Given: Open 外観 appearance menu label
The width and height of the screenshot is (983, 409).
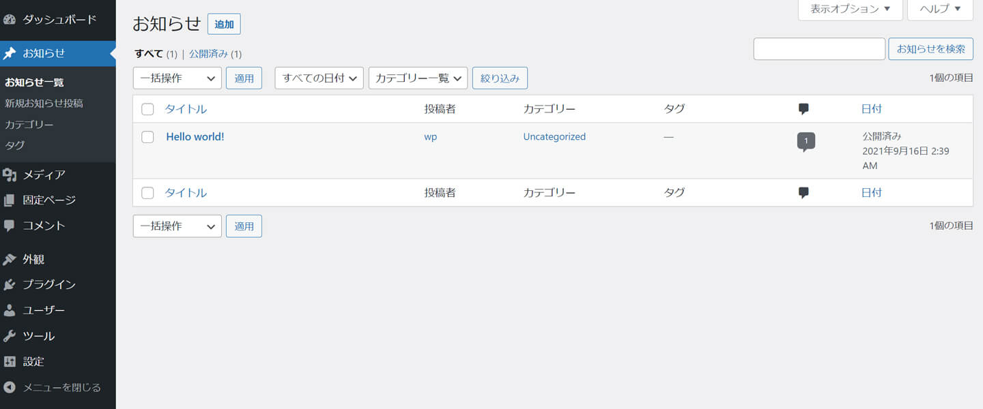Looking at the screenshot, I should coord(33,260).
